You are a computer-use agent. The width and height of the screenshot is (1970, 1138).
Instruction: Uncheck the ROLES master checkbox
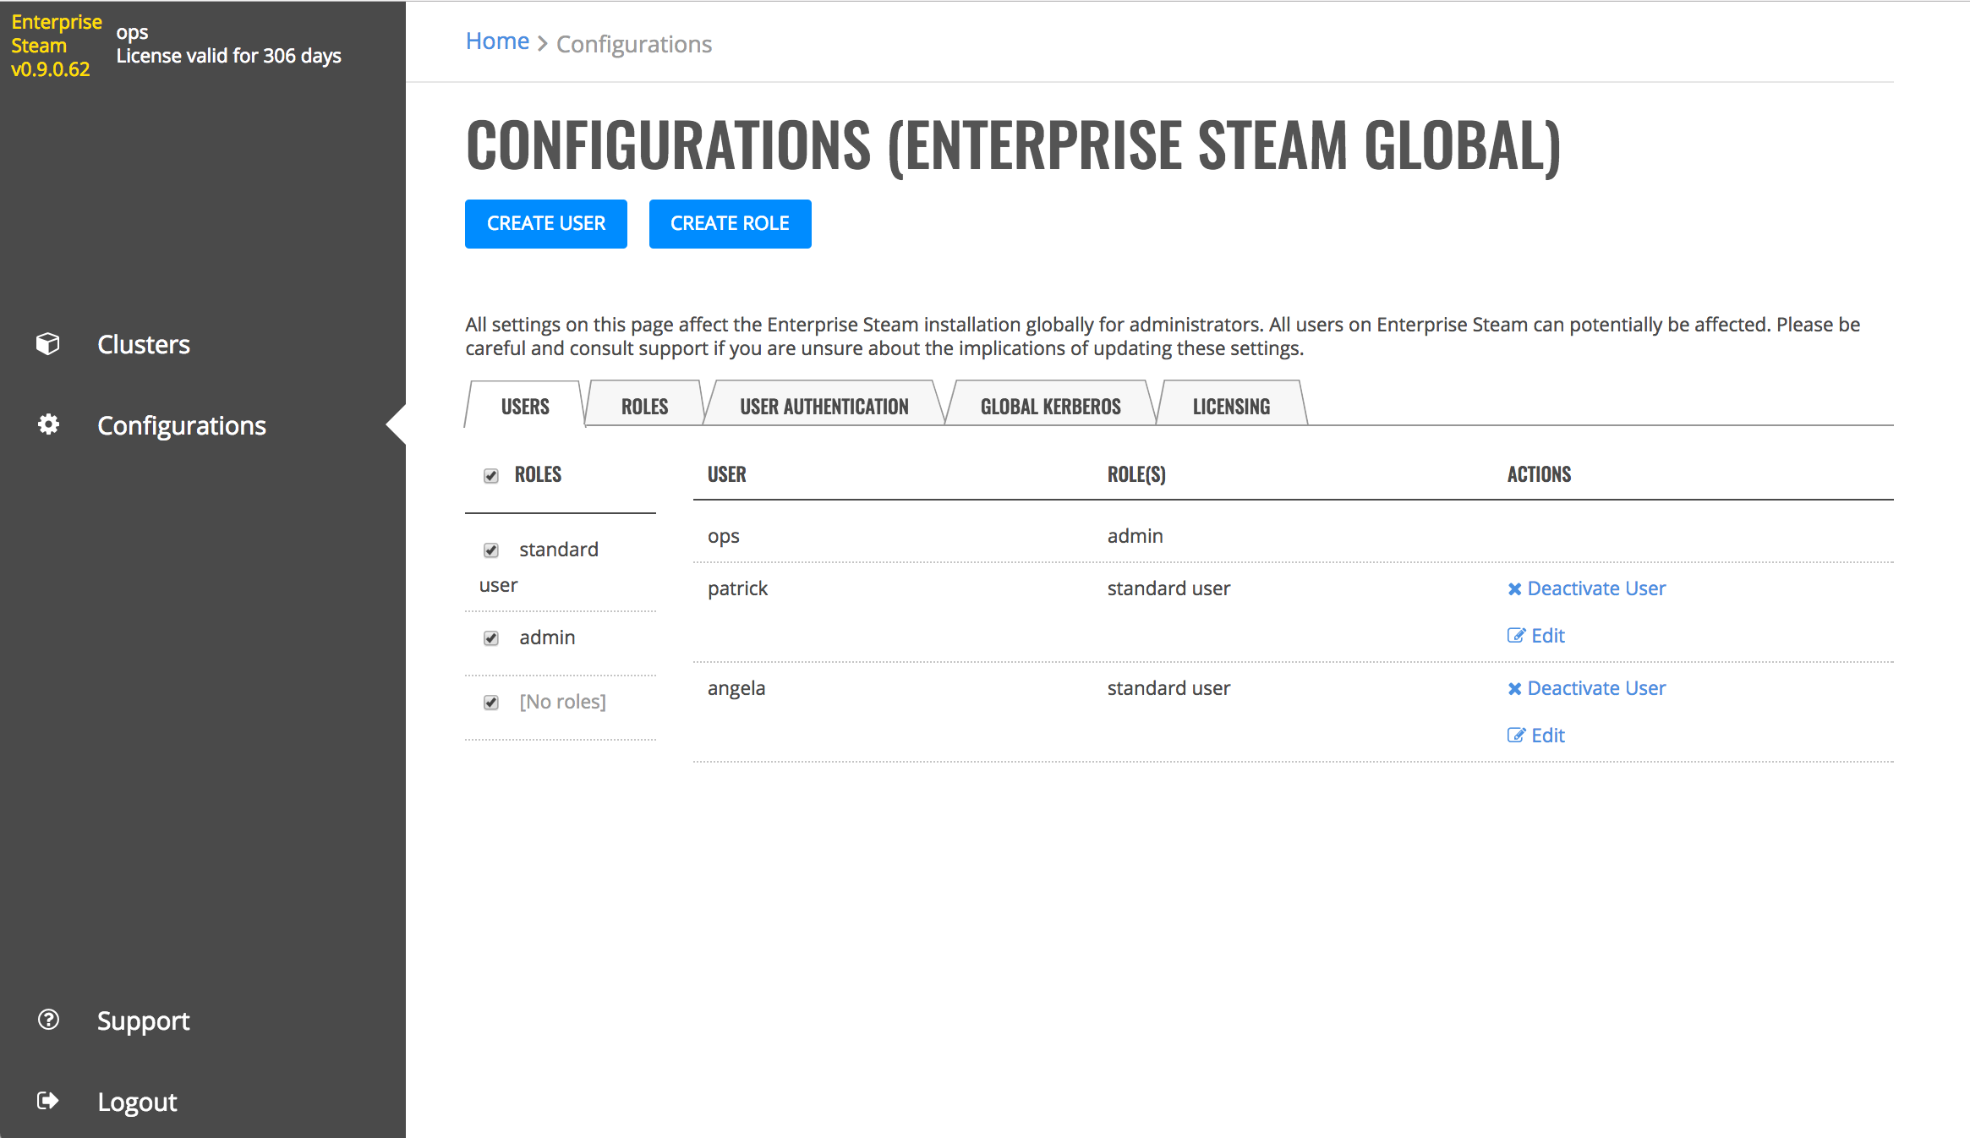point(491,476)
